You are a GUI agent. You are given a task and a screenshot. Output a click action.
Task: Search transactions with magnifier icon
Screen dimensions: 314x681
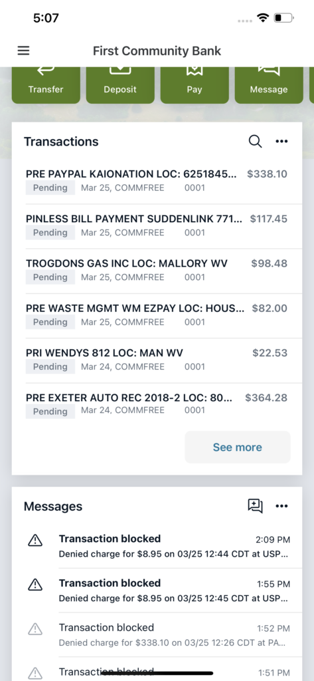(256, 142)
